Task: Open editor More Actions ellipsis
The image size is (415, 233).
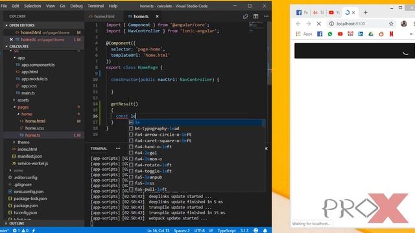Action: (x=266, y=16)
